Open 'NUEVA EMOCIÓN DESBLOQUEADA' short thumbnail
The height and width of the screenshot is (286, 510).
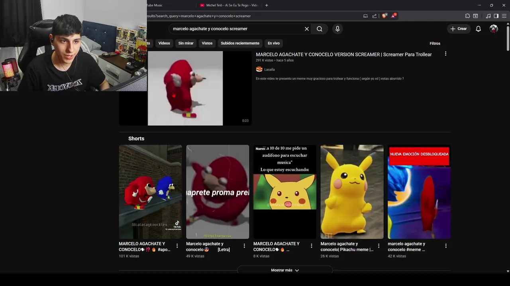419,192
